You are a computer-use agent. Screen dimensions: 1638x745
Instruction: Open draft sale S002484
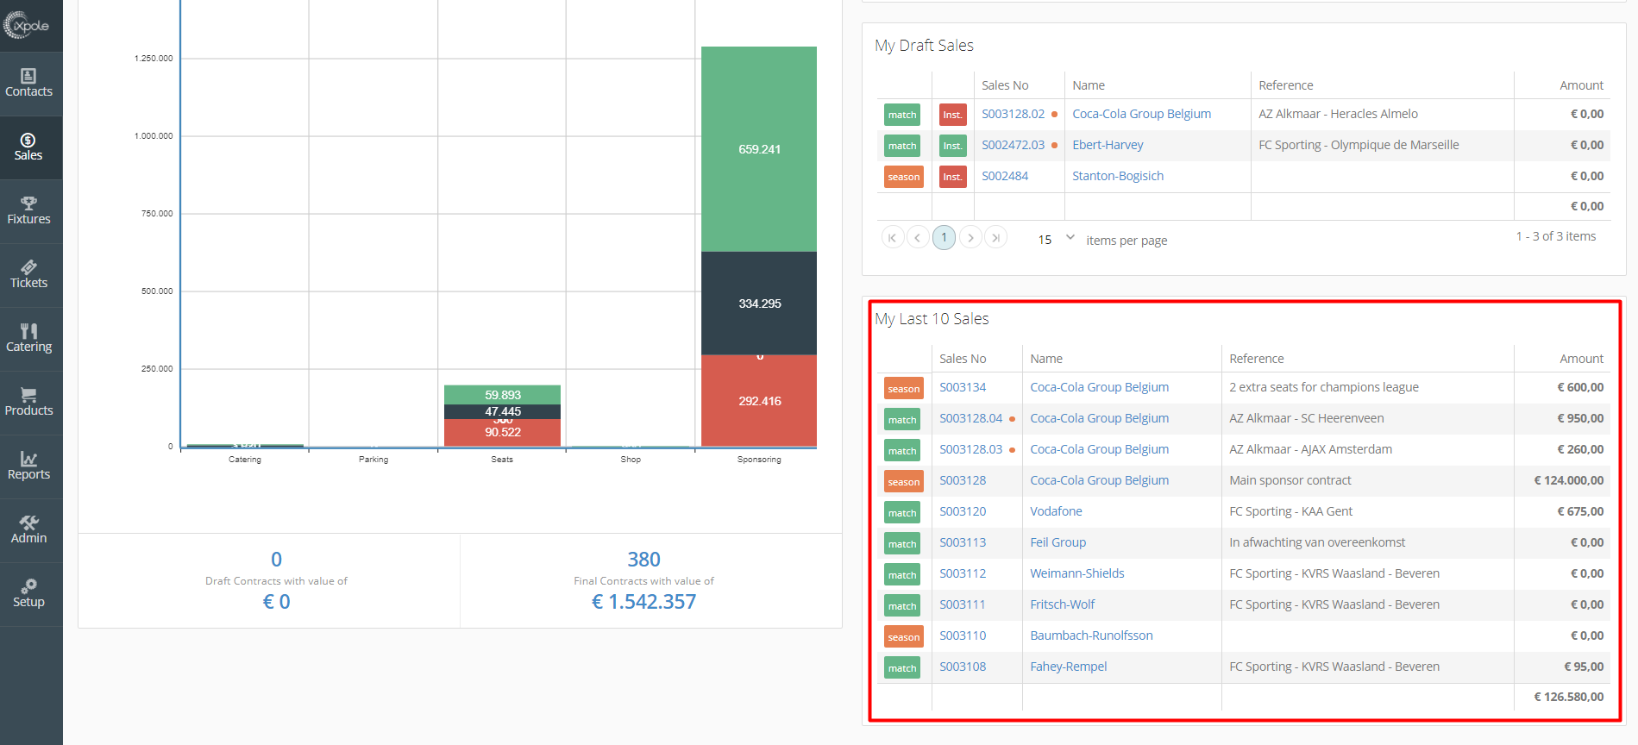point(1005,176)
